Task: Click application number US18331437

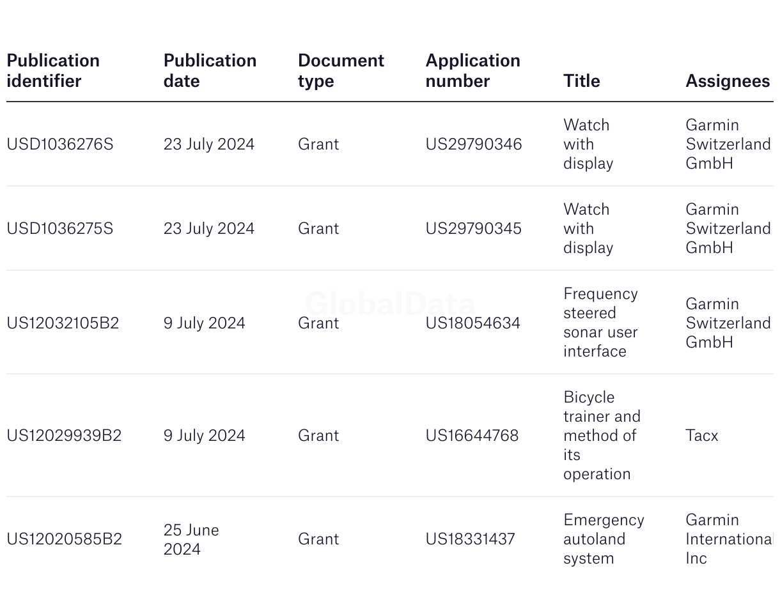Action: 470,539
